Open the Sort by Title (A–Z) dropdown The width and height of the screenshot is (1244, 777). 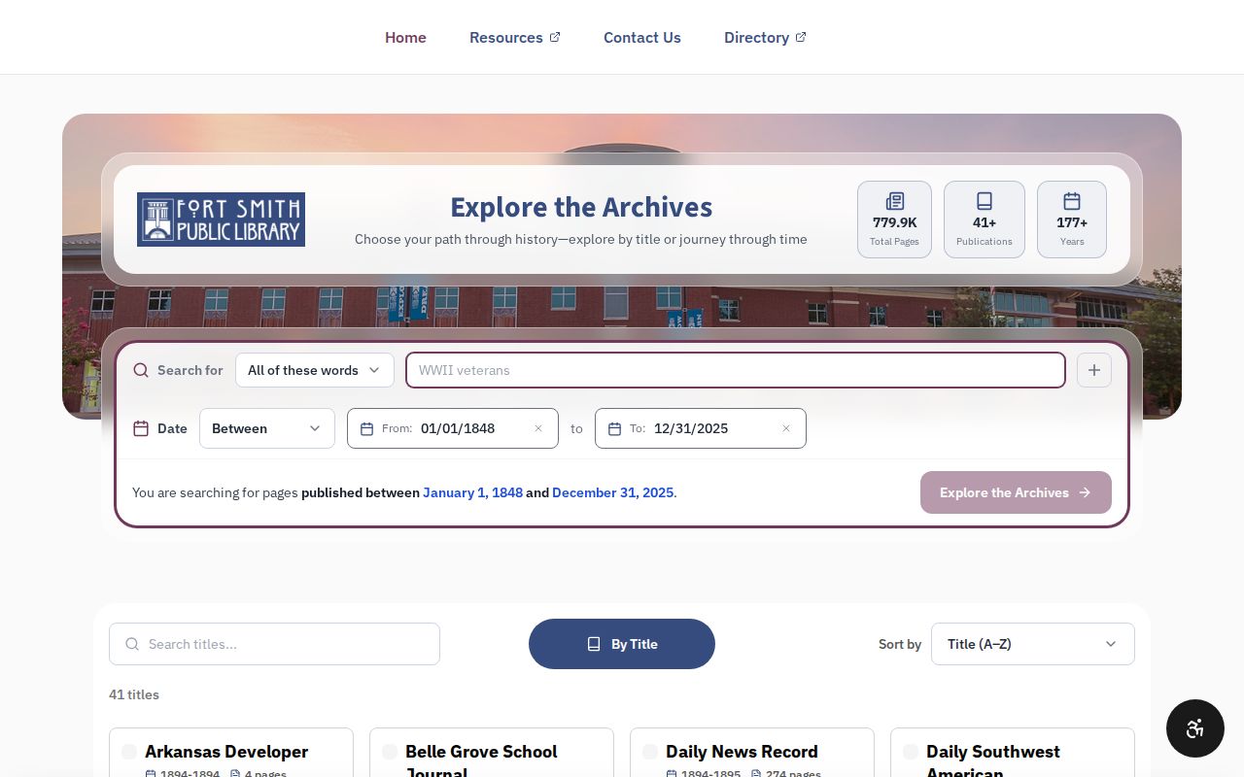[1033, 644]
